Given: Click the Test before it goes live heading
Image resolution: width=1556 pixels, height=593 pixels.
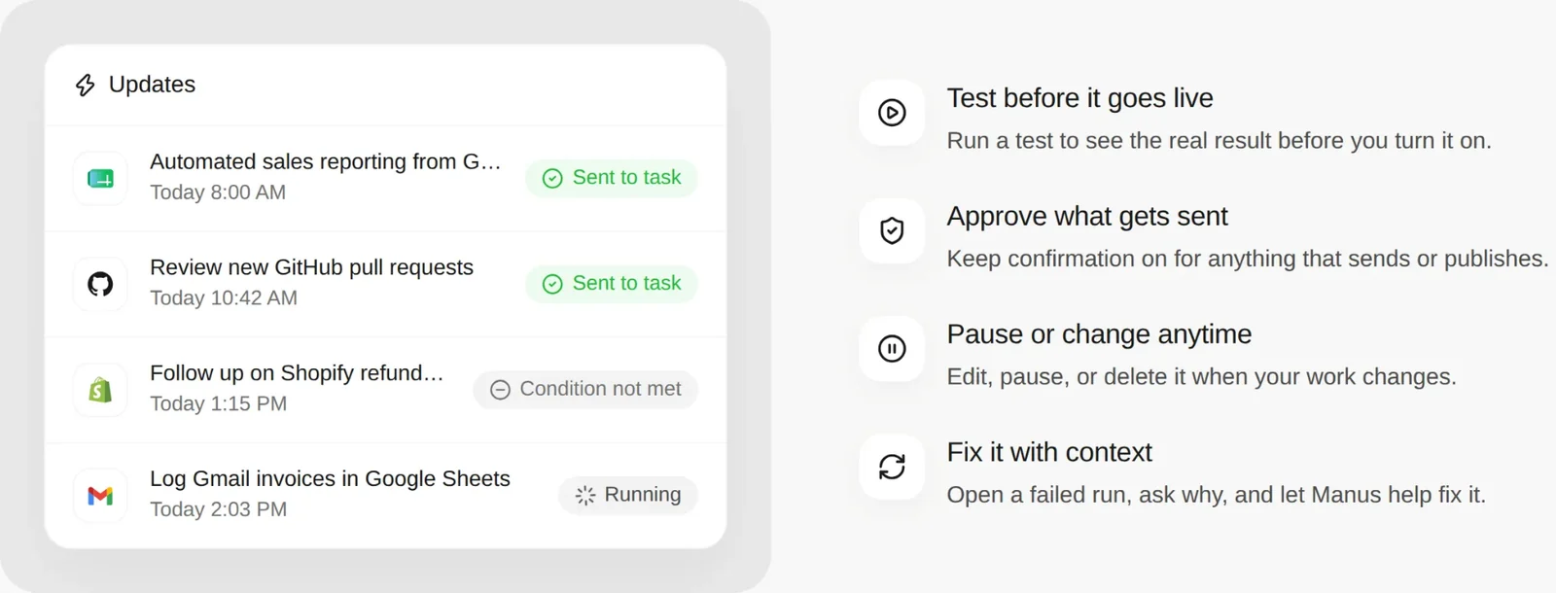Looking at the screenshot, I should point(1079,98).
